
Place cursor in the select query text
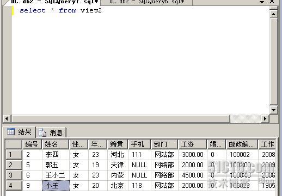pos(60,10)
